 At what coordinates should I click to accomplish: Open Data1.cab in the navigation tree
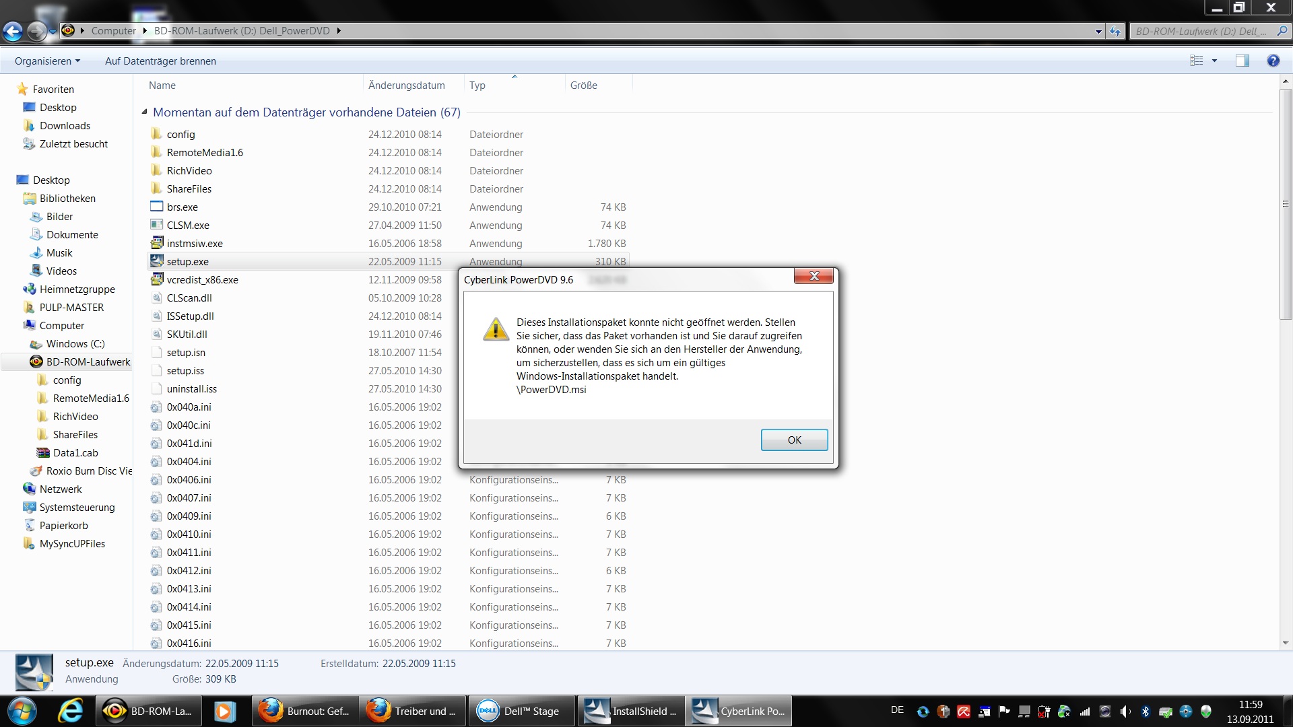click(x=75, y=452)
